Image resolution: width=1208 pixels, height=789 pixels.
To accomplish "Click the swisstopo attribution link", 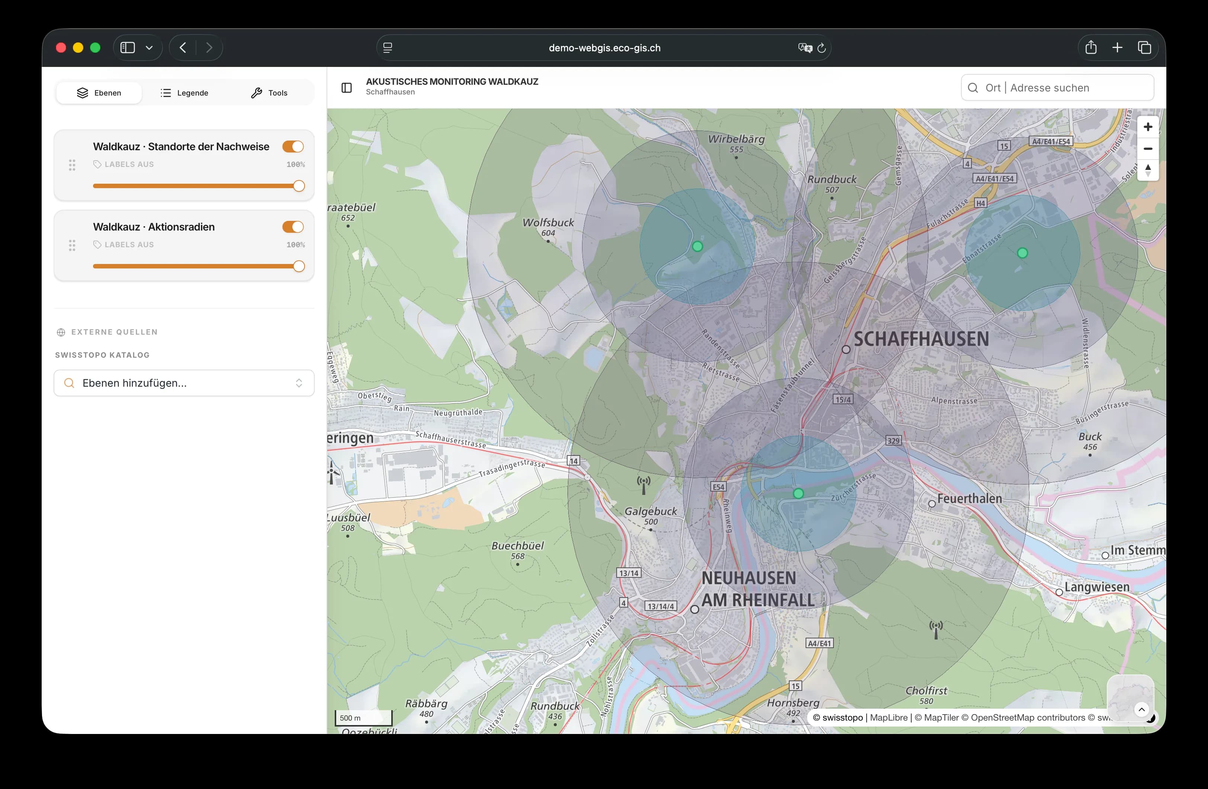I will (842, 717).
